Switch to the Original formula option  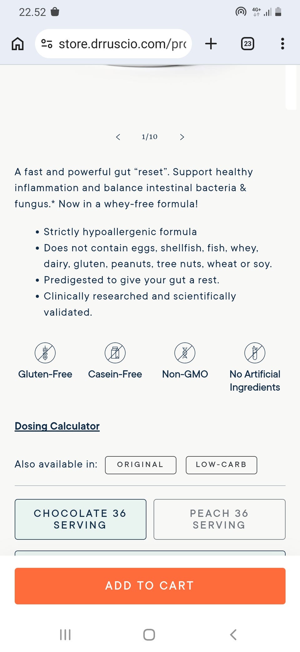point(141,465)
